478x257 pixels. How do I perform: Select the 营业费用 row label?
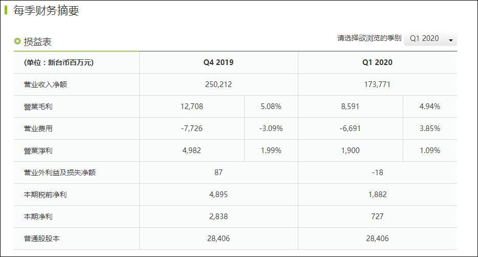click(38, 128)
